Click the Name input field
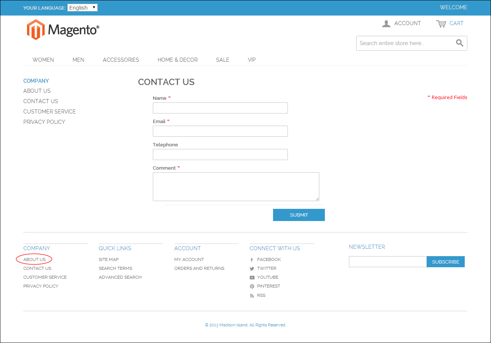Viewport: 491px width, 343px height. tap(220, 108)
